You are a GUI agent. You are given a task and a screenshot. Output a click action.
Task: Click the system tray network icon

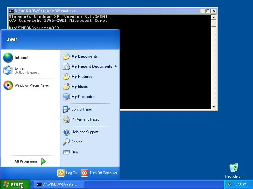(x=229, y=184)
